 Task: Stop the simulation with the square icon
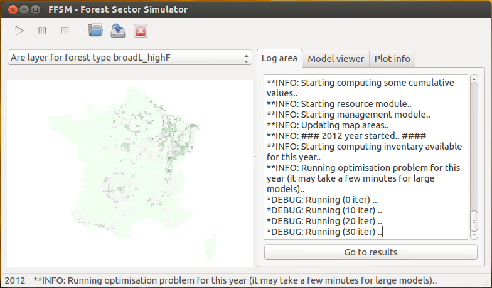(x=65, y=31)
